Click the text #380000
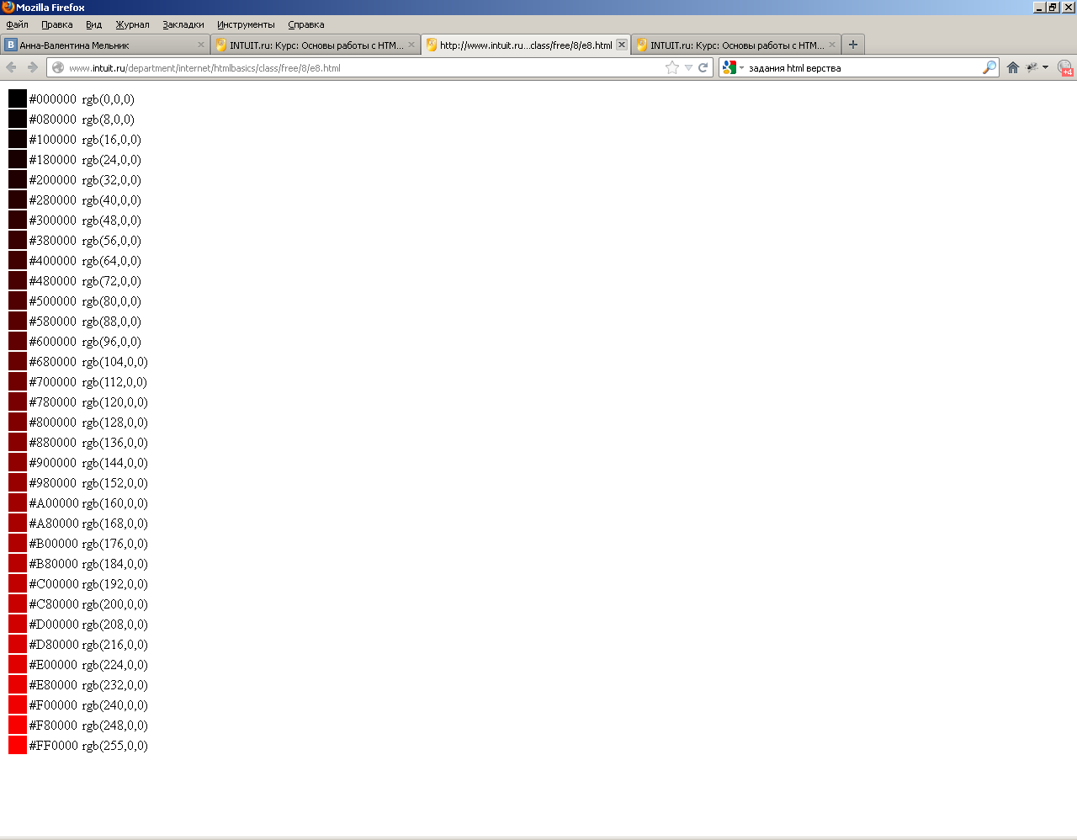The image size is (1077, 840). click(x=53, y=241)
